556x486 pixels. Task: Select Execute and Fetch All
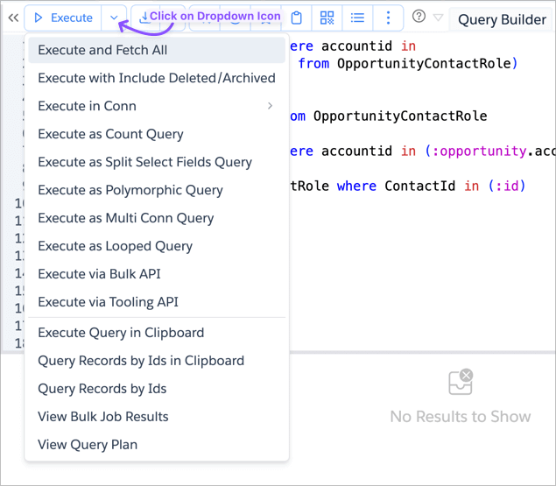pyautogui.click(x=102, y=50)
